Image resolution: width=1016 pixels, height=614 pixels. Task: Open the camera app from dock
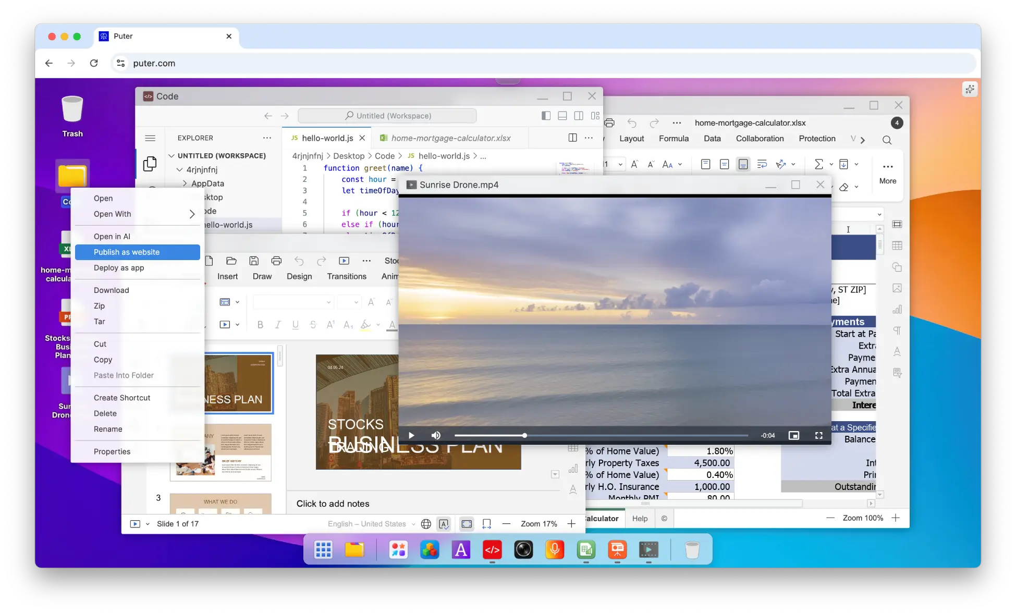[523, 549]
